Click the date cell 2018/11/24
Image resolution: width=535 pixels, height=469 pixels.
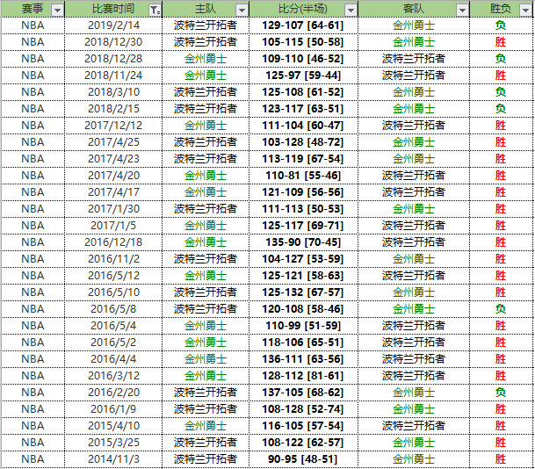pos(113,76)
